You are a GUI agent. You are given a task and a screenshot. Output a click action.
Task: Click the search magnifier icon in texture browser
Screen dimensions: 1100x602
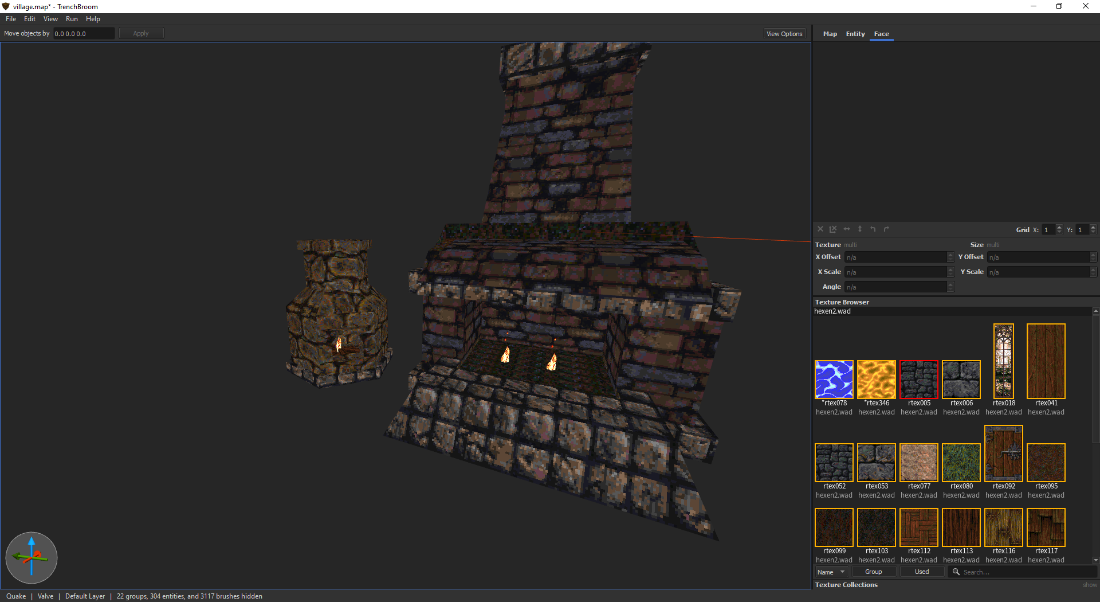[956, 572]
